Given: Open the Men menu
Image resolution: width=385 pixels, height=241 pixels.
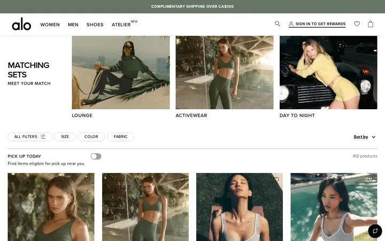Looking at the screenshot, I should tap(73, 25).
